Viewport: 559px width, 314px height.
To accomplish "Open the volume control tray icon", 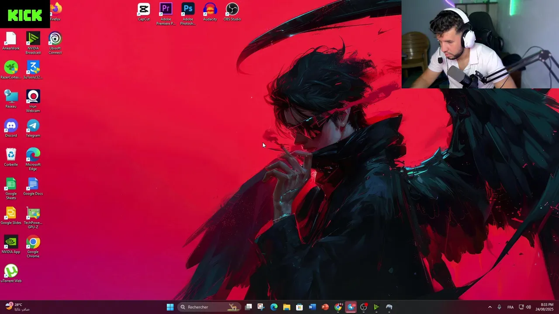I will (x=528, y=307).
